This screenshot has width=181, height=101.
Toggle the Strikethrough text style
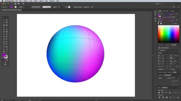[179, 66]
